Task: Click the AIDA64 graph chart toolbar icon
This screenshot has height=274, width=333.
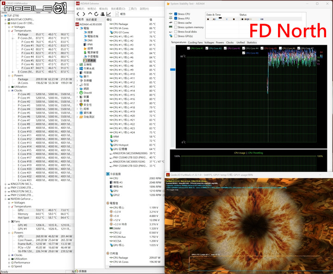Action: [110, 14]
